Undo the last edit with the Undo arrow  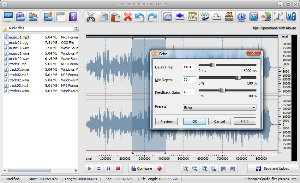point(140,16)
